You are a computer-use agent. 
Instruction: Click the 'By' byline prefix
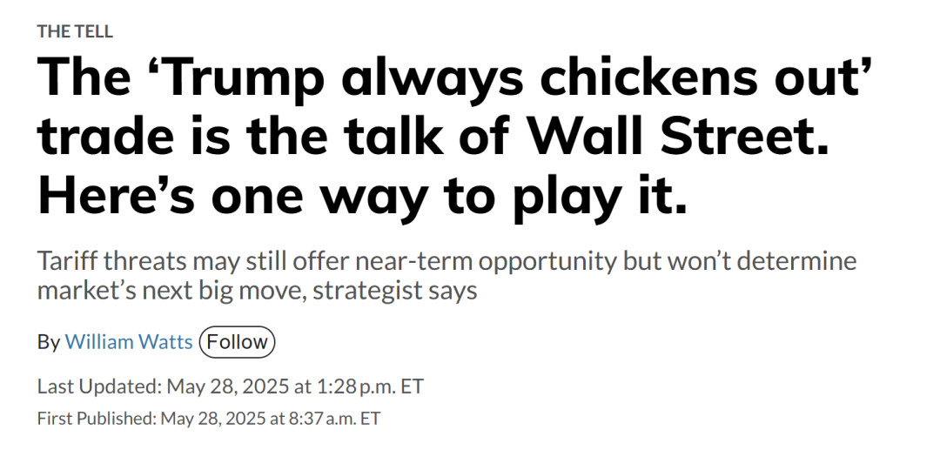[x=49, y=342]
